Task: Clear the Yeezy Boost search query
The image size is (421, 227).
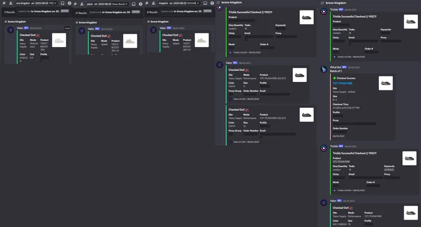Action: (127, 4)
